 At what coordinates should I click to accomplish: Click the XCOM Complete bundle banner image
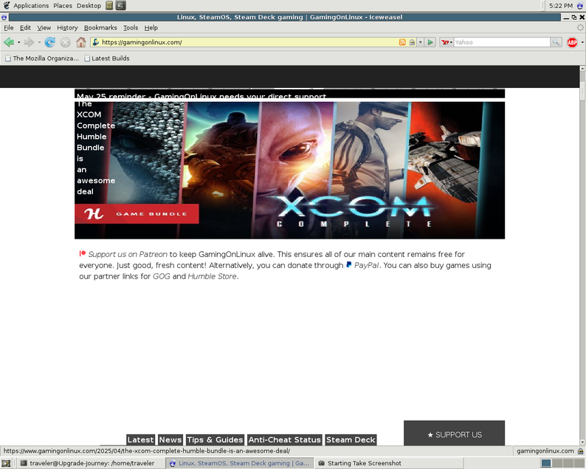click(289, 170)
